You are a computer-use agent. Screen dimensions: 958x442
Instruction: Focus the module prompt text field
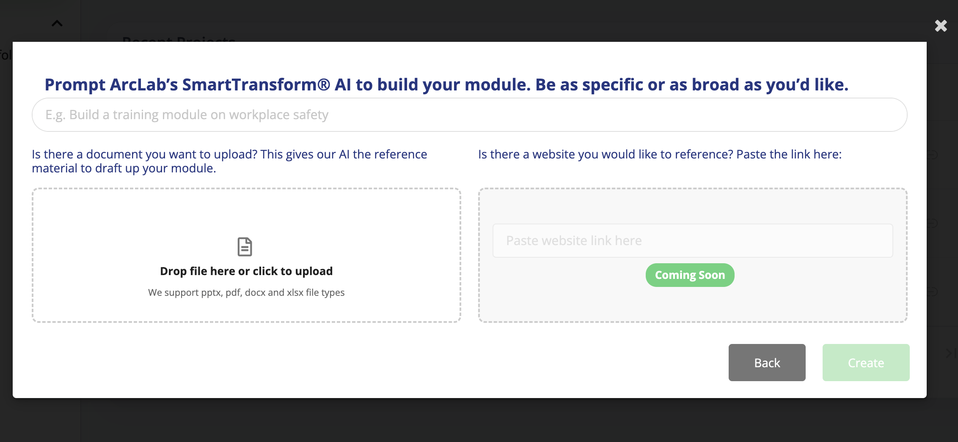click(x=469, y=115)
